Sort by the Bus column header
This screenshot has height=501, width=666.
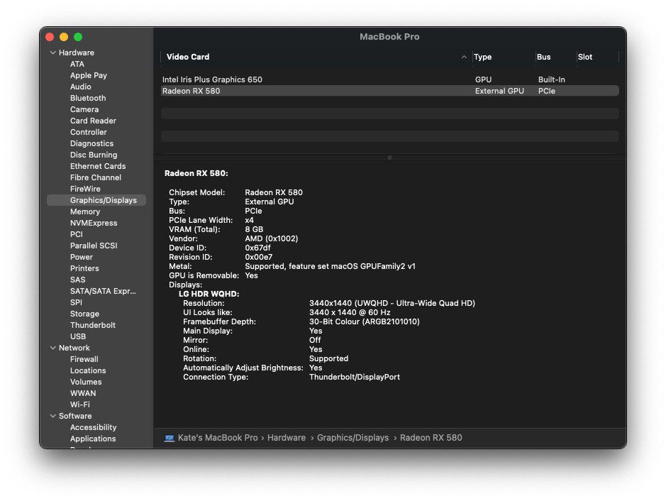pyautogui.click(x=543, y=57)
